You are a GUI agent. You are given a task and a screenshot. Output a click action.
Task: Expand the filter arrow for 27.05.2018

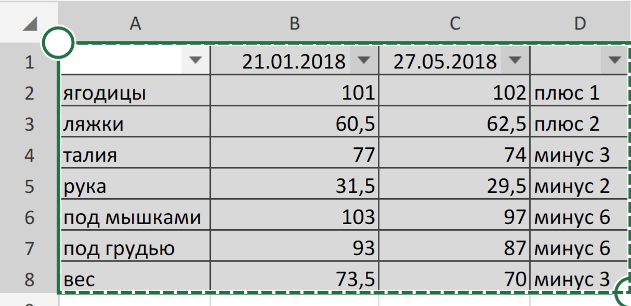point(515,61)
